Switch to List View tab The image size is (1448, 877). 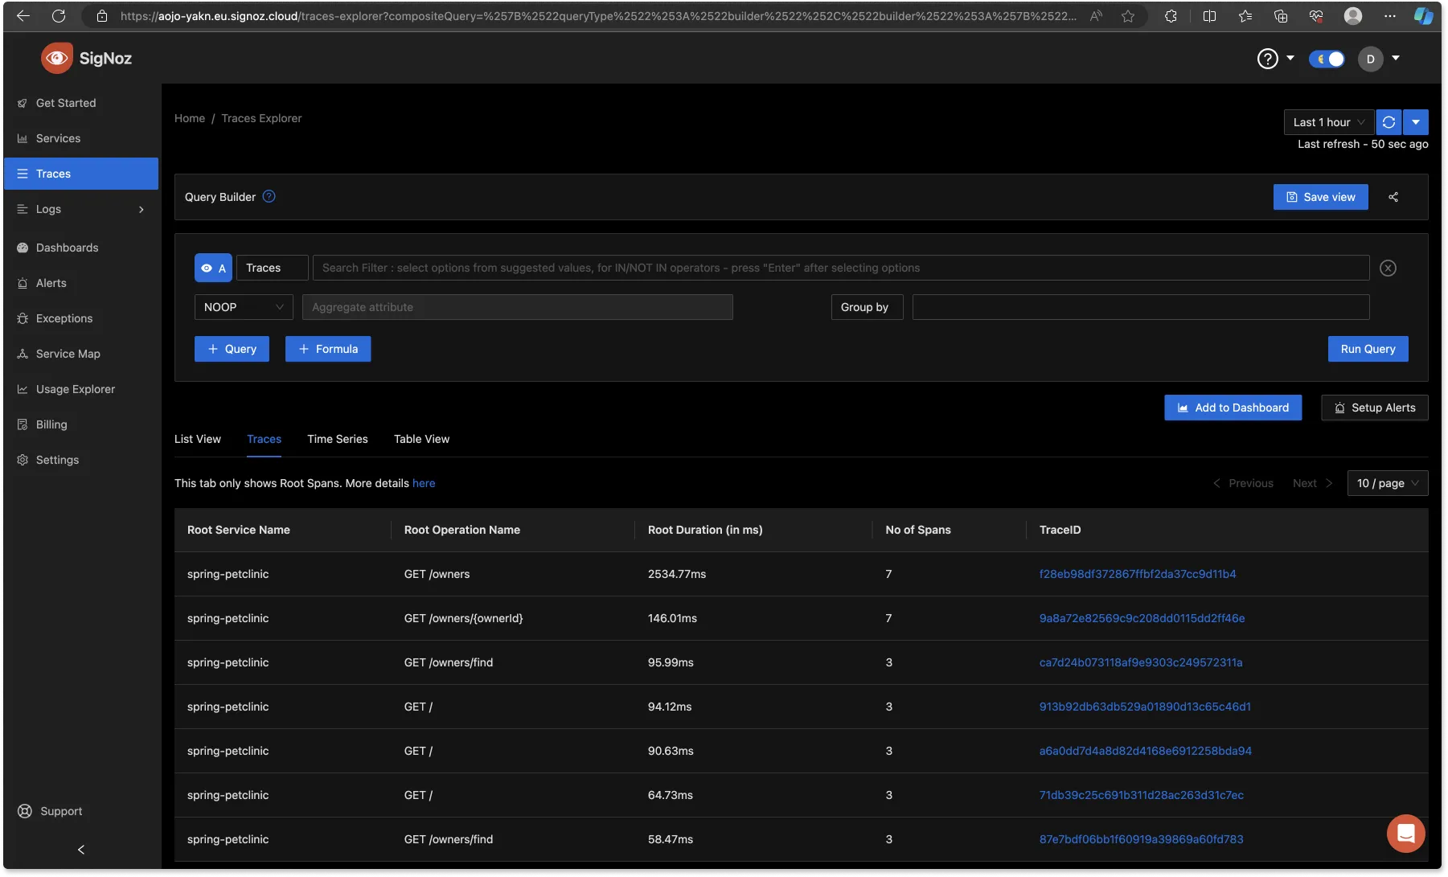point(198,439)
